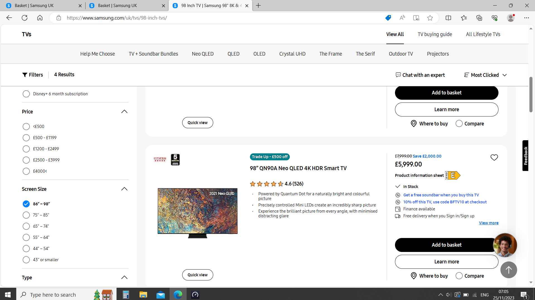The width and height of the screenshot is (535, 300).
Task: Click the wishlist heart for the QN90A TV
Action: click(494, 157)
